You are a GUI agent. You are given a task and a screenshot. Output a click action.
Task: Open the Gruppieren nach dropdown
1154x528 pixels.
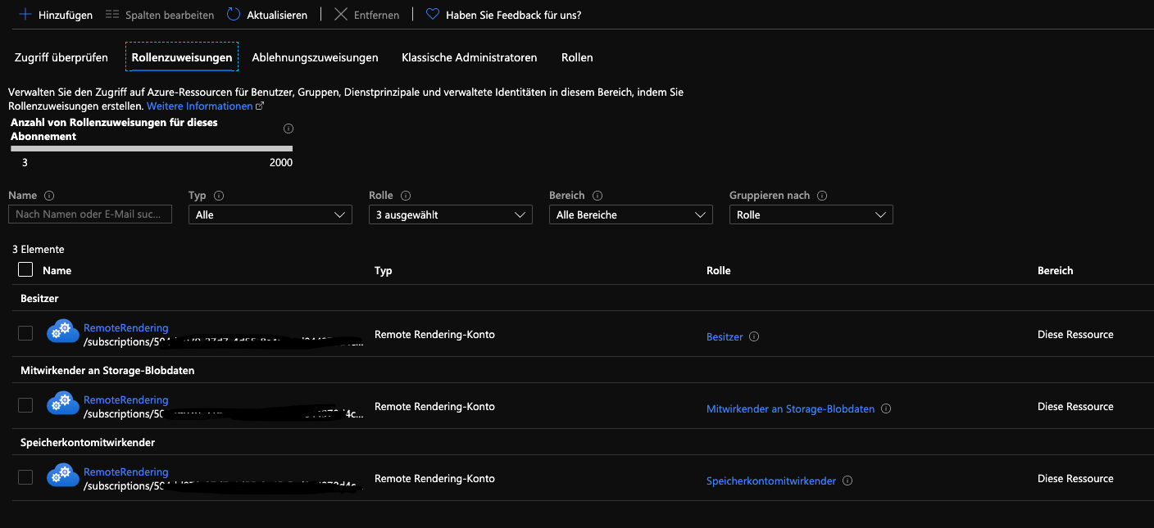coord(811,214)
